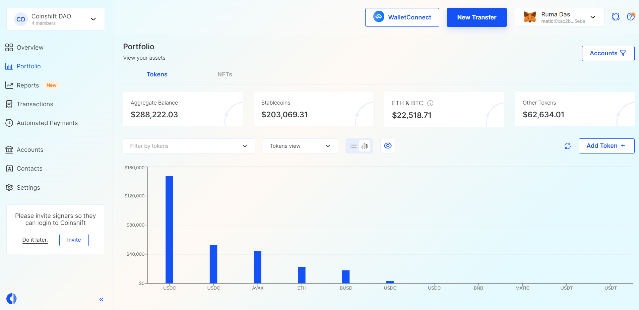Click the refresh balances icon
Screen dimensions: 639x310
pos(567,146)
